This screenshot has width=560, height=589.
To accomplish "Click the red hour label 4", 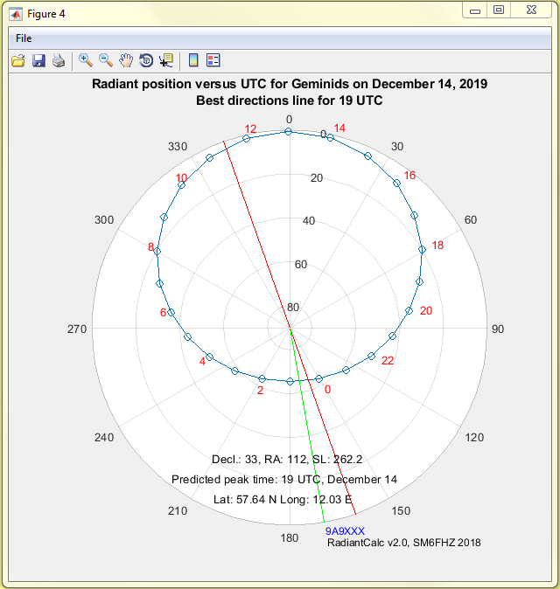I will [202, 362].
